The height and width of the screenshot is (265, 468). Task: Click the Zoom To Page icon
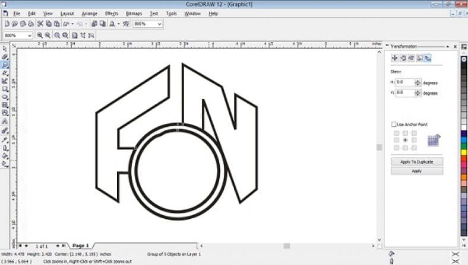click(x=75, y=35)
